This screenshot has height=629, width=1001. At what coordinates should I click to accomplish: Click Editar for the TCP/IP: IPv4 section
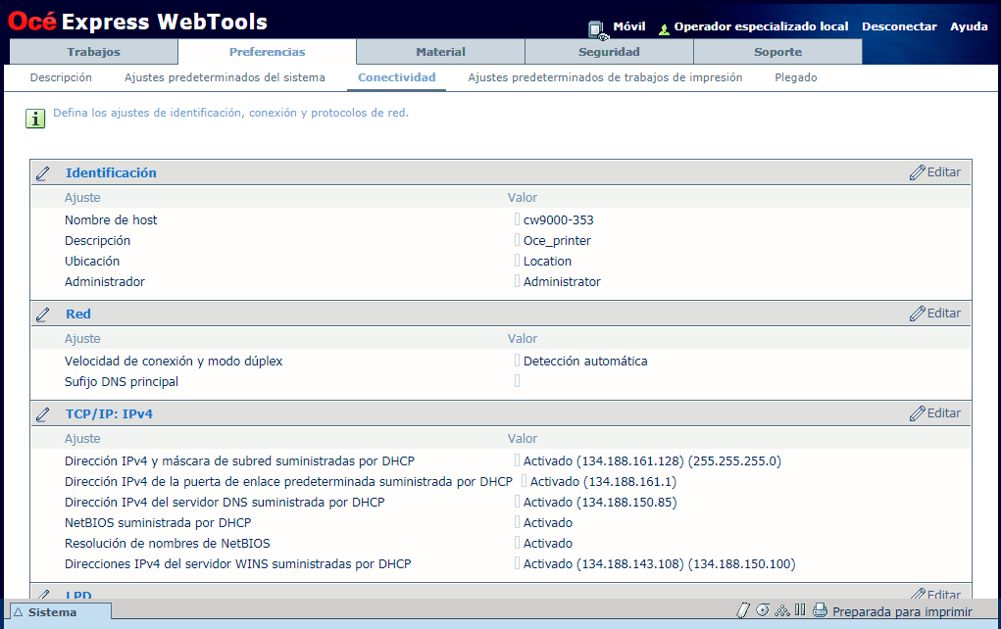(935, 413)
